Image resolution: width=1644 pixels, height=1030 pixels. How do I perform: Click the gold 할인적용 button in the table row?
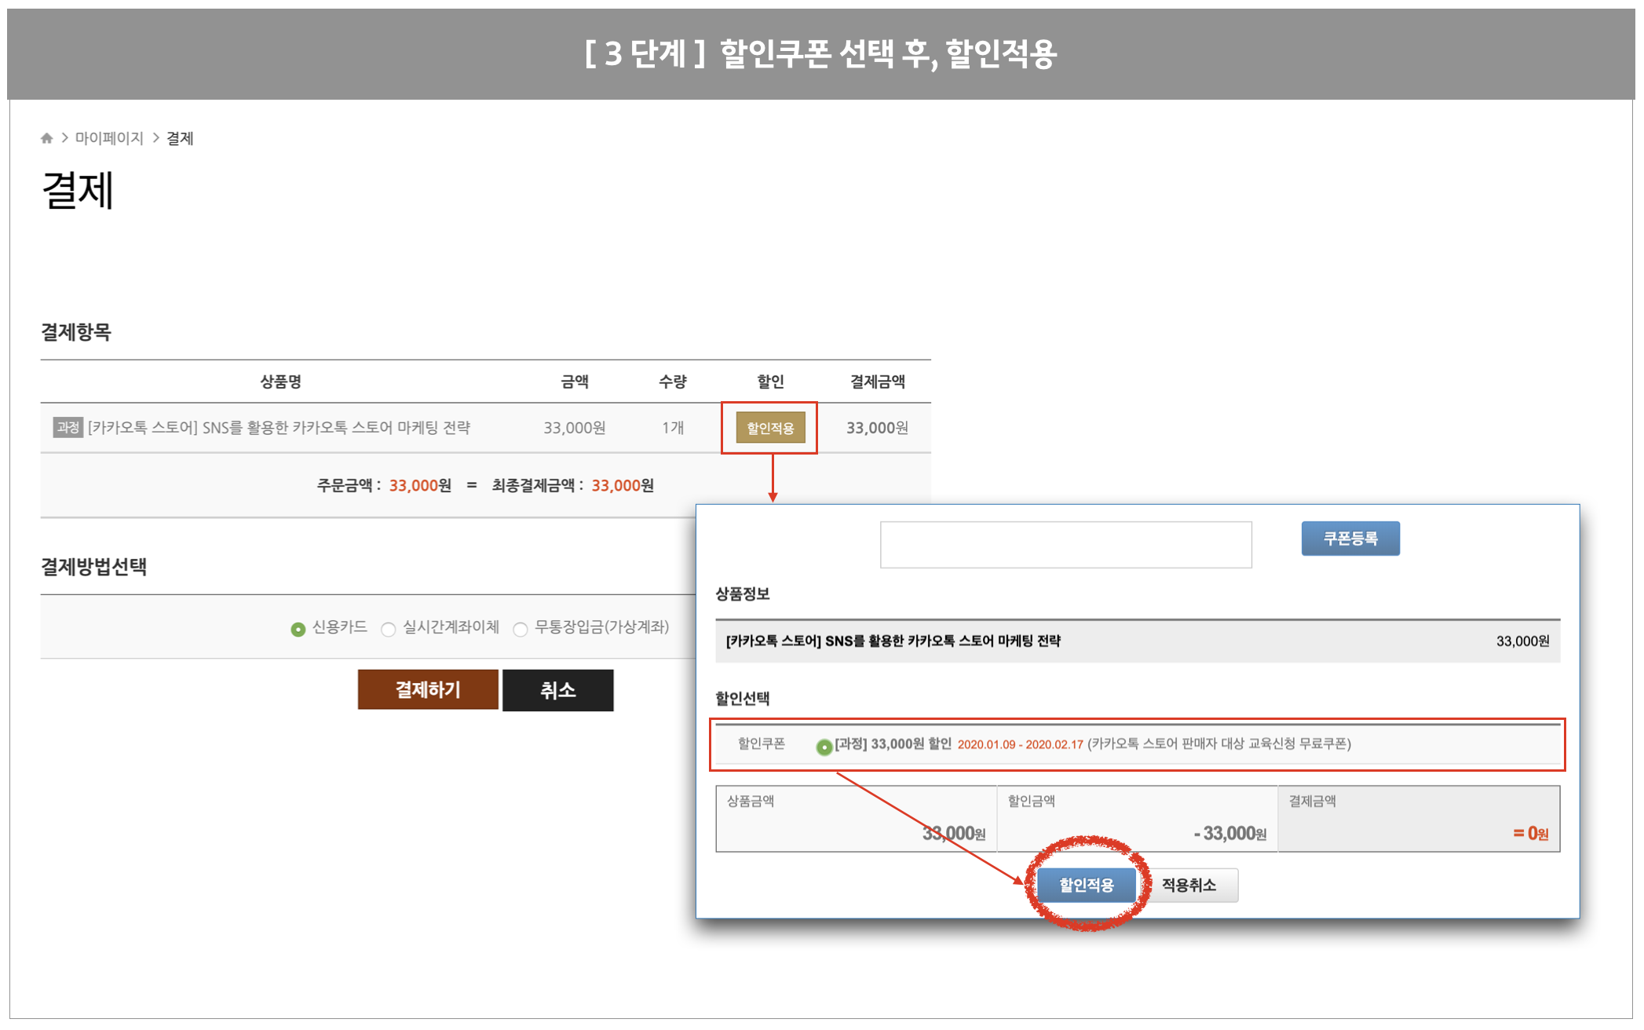pos(770,428)
